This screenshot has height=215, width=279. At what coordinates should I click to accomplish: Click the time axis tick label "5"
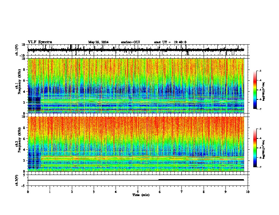[x=138, y=192]
